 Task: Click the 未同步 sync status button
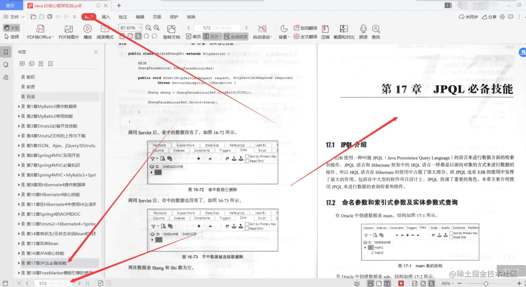tap(469, 17)
